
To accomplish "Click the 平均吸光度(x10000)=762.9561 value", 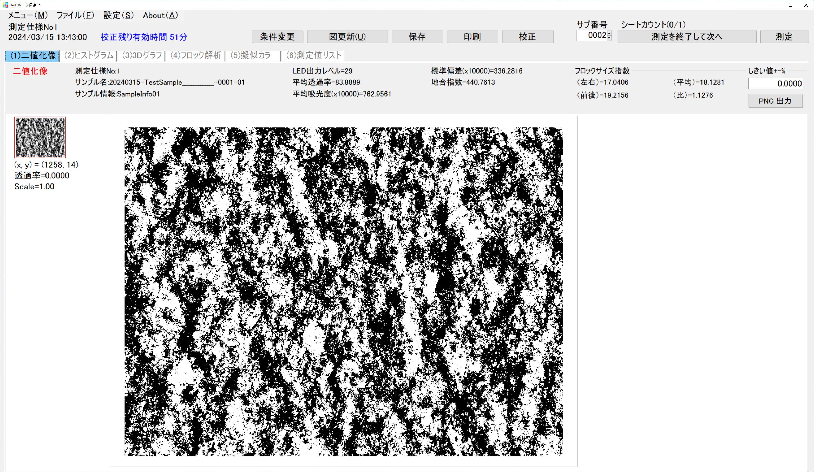I will tap(342, 94).
